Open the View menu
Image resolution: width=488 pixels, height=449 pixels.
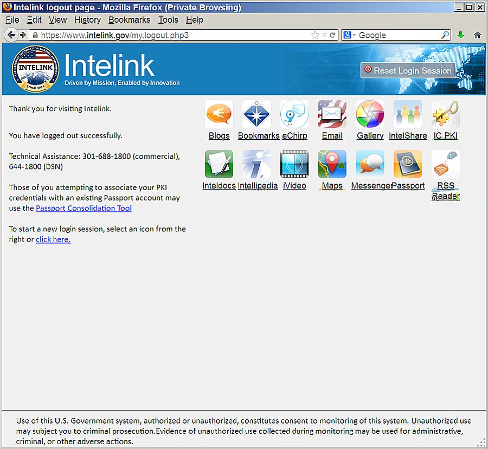click(x=57, y=20)
